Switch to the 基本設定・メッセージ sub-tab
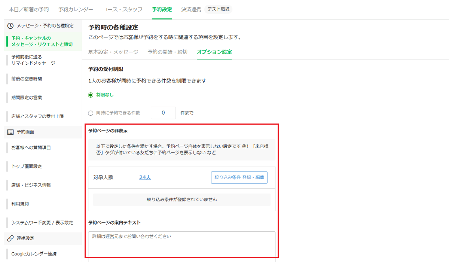Image resolution: width=449 pixels, height=262 pixels. pyautogui.click(x=113, y=52)
